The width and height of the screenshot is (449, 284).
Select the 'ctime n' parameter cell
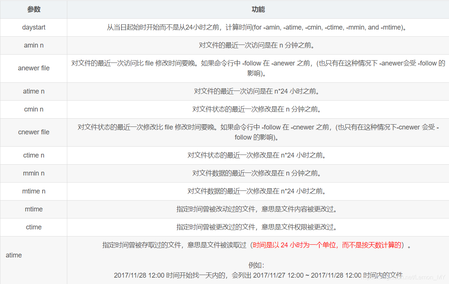tap(34, 155)
